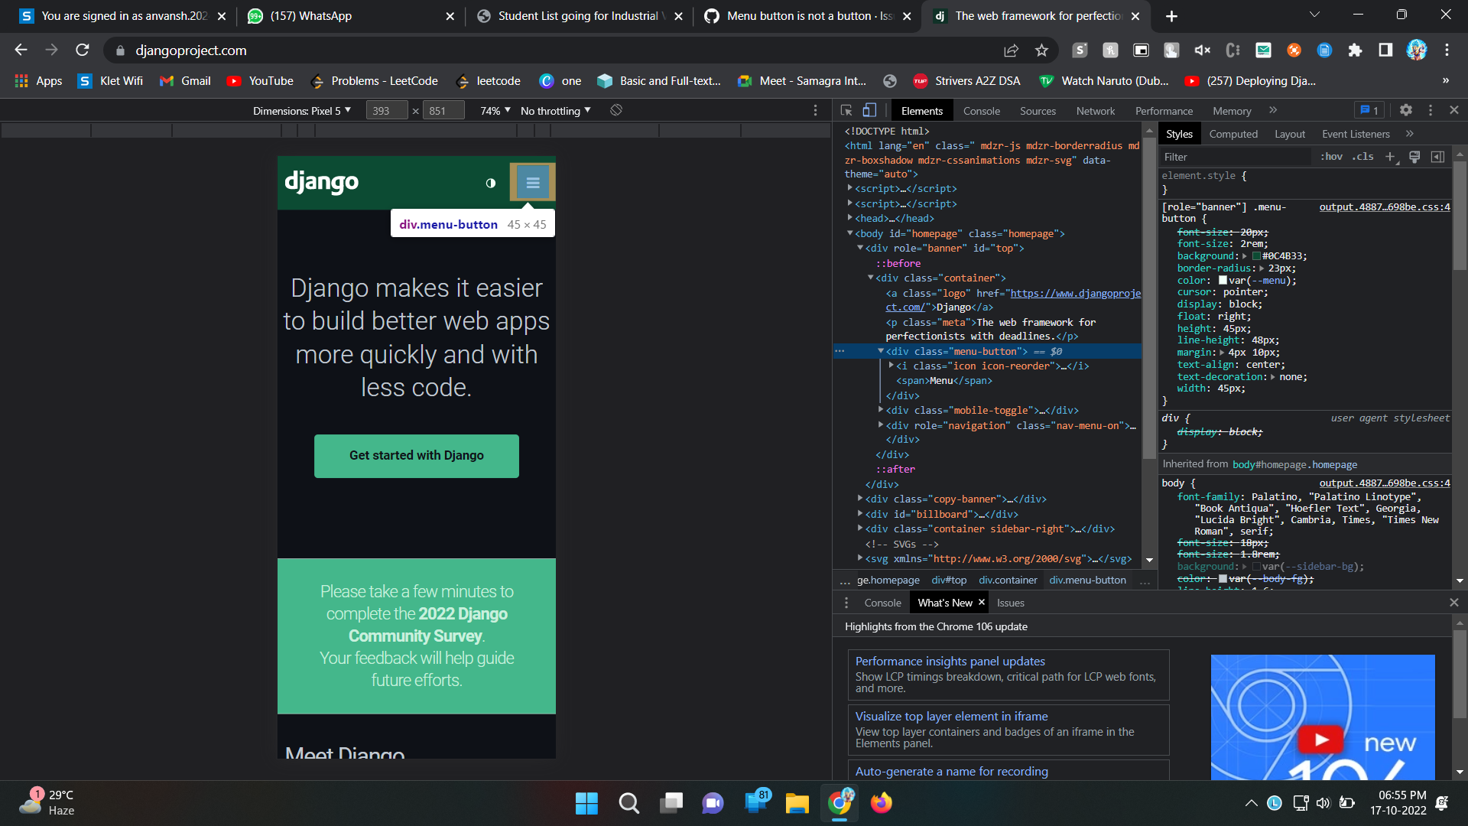This screenshot has height=826, width=1468.
Task: Click the rotate device orientation icon
Action: tap(615, 110)
